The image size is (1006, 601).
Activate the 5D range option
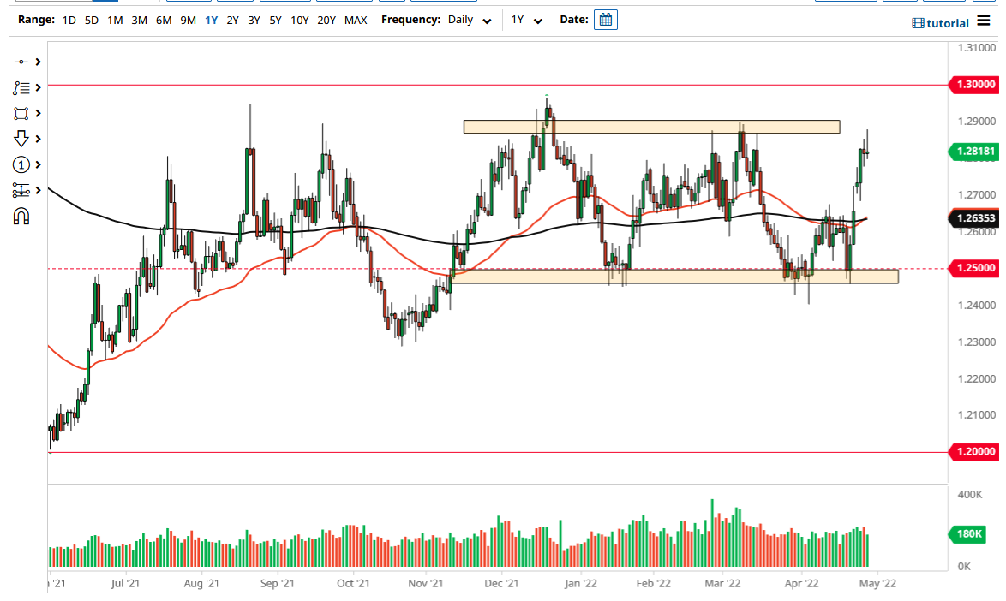click(x=91, y=20)
